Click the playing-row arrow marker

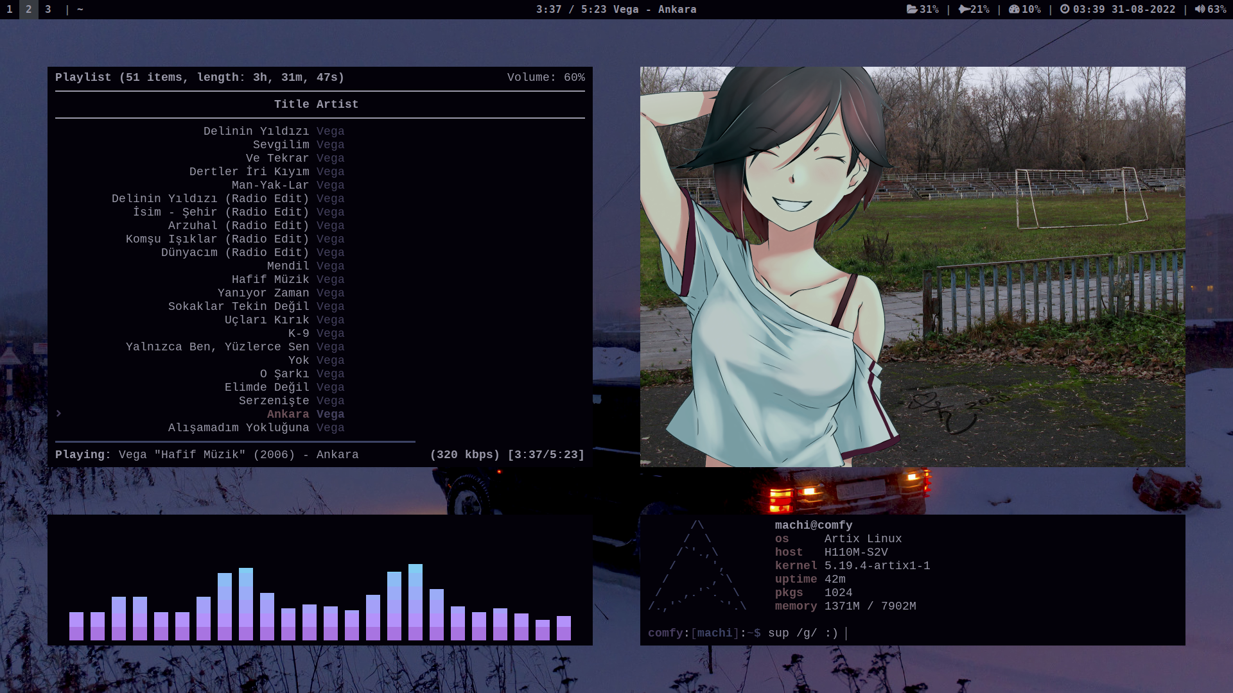(58, 414)
